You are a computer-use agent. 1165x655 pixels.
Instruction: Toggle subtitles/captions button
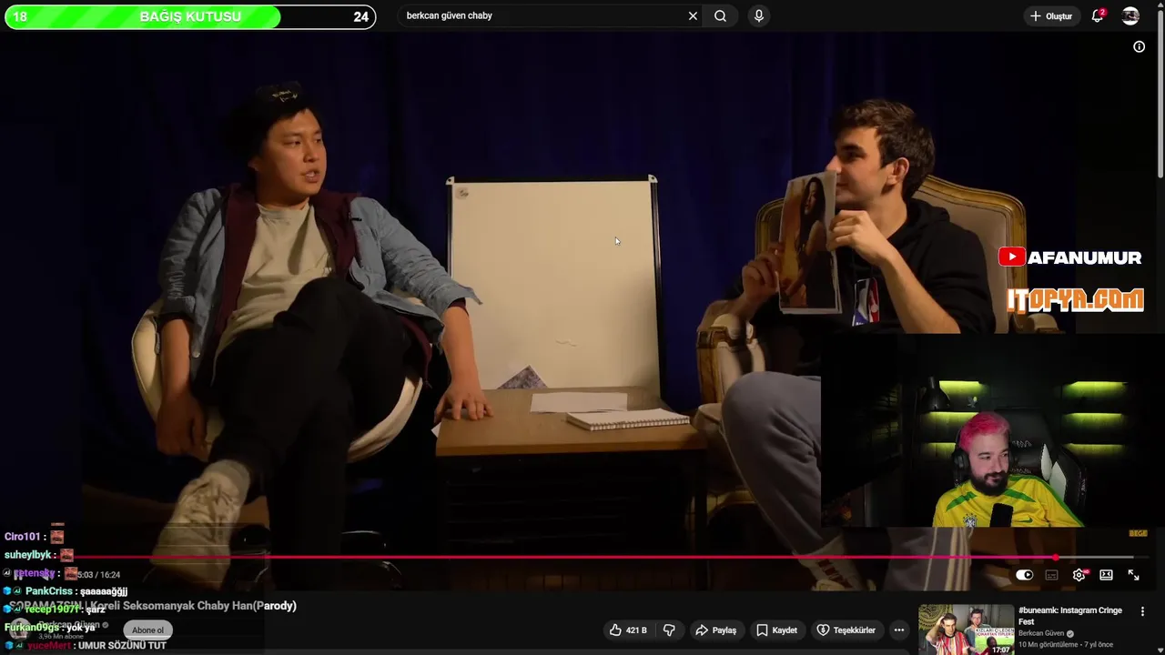[x=1051, y=575]
